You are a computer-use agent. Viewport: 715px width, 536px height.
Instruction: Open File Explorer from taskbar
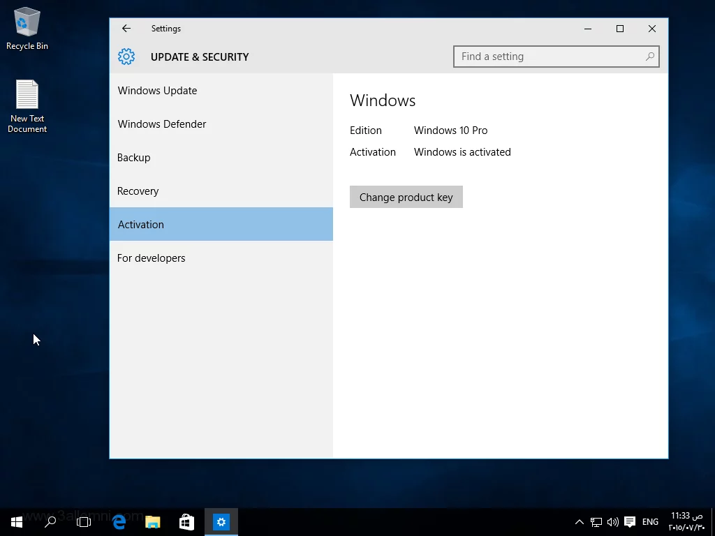click(152, 521)
